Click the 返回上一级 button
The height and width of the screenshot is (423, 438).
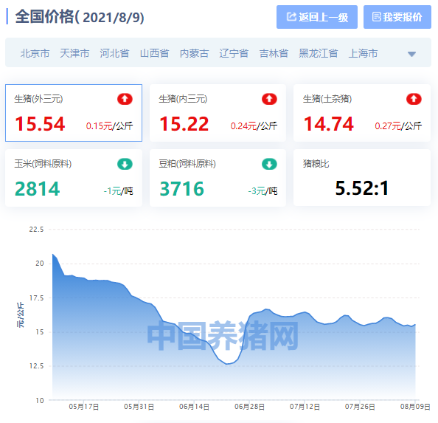[317, 17]
